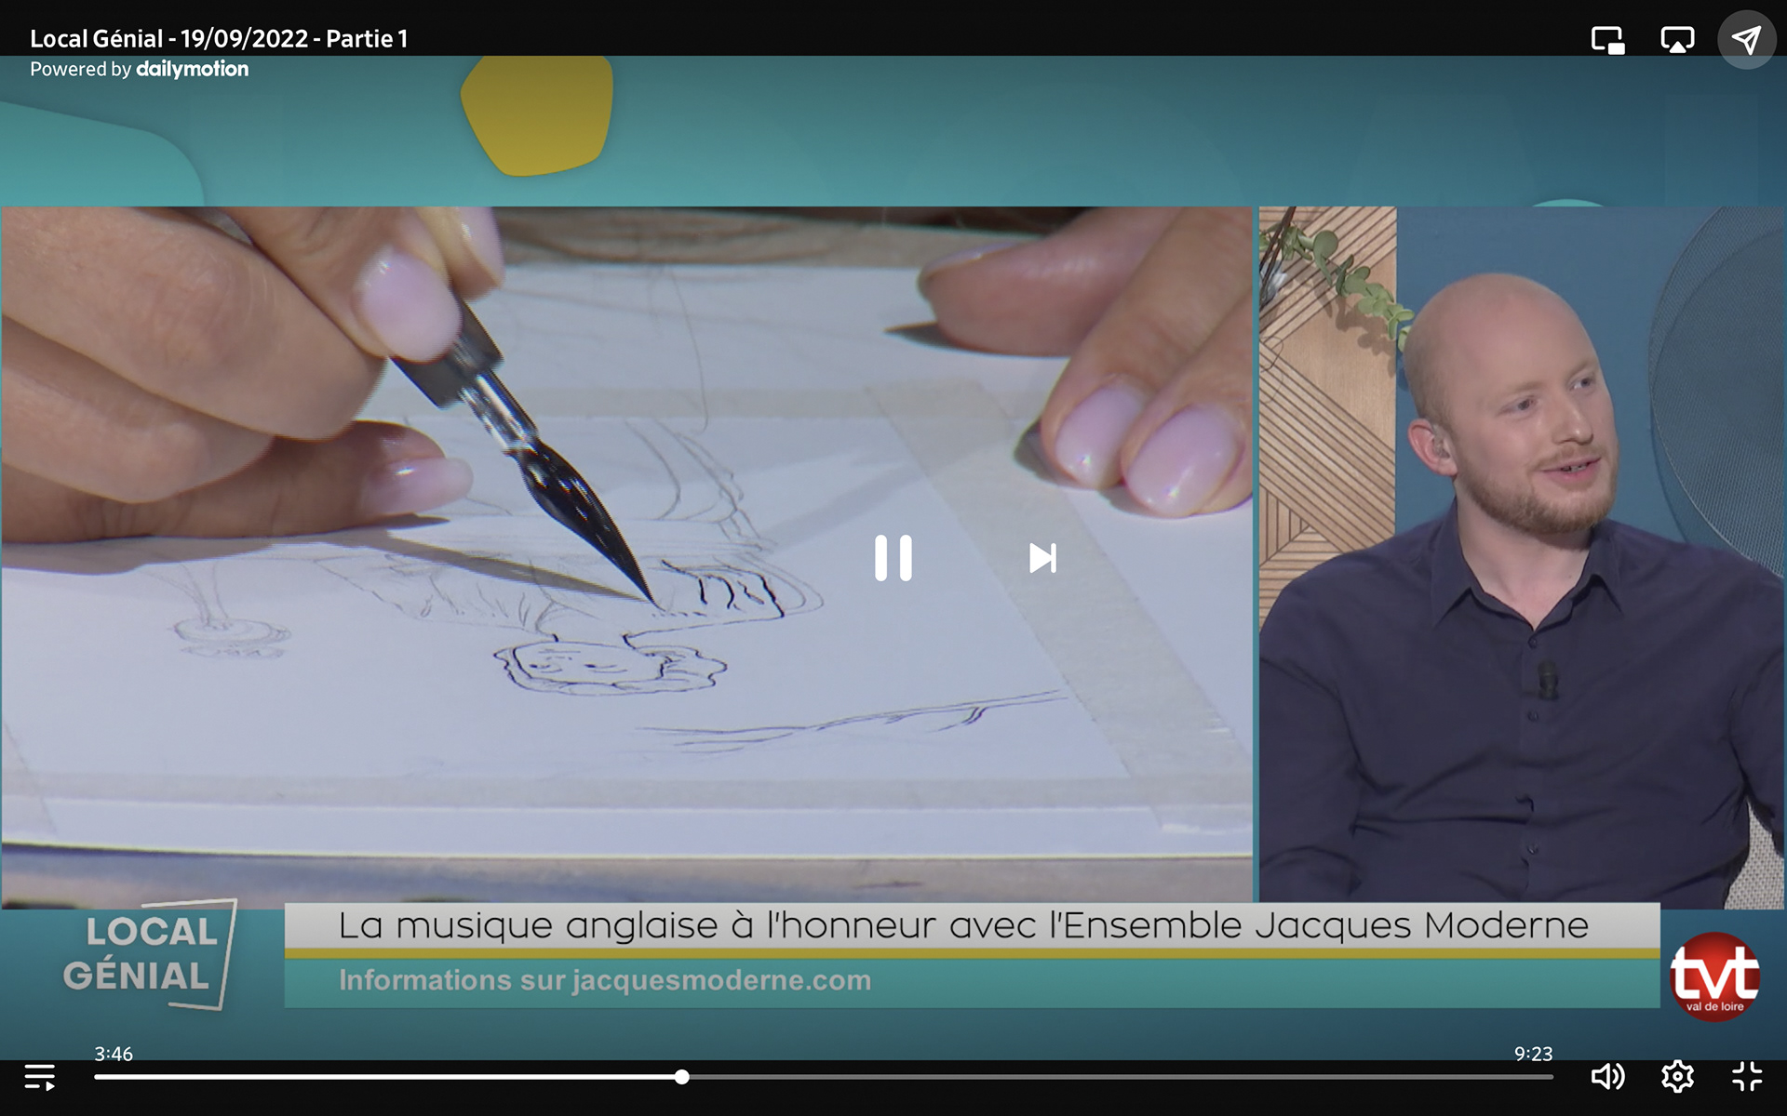Click the progress bar scrubber handle
The width and height of the screenshot is (1787, 1116).
click(x=682, y=1077)
